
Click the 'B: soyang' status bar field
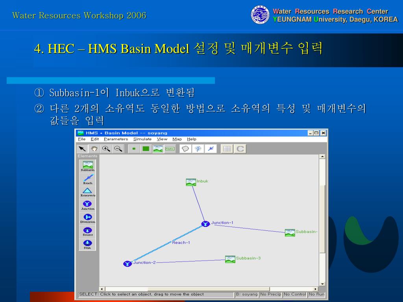click(247, 294)
